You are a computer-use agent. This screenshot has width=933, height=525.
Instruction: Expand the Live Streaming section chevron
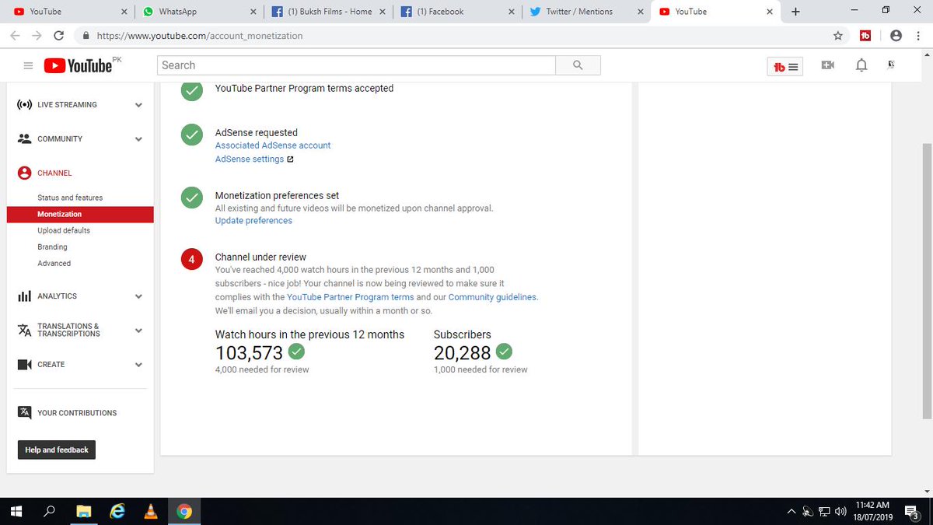(x=138, y=105)
